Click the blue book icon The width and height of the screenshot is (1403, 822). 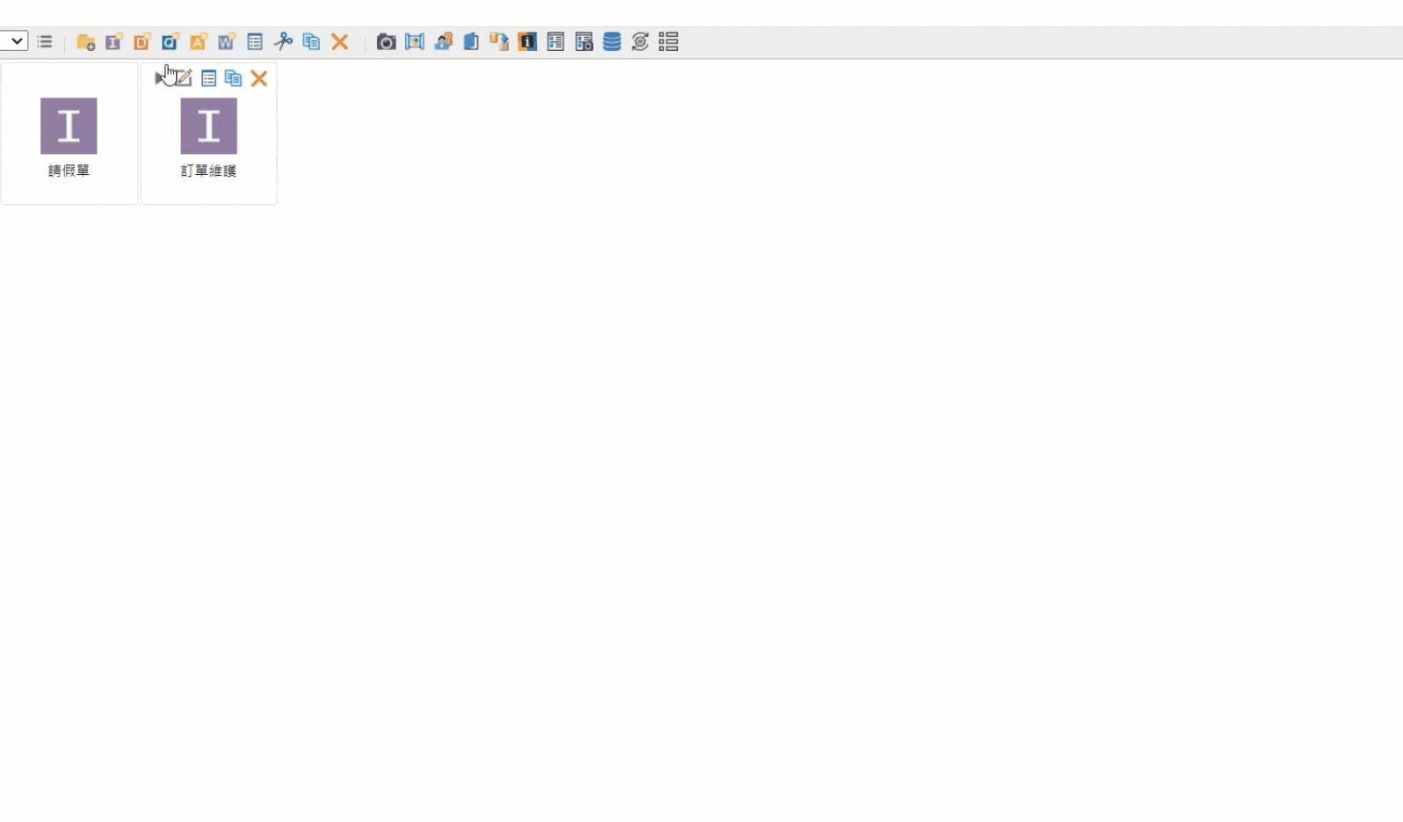471,41
